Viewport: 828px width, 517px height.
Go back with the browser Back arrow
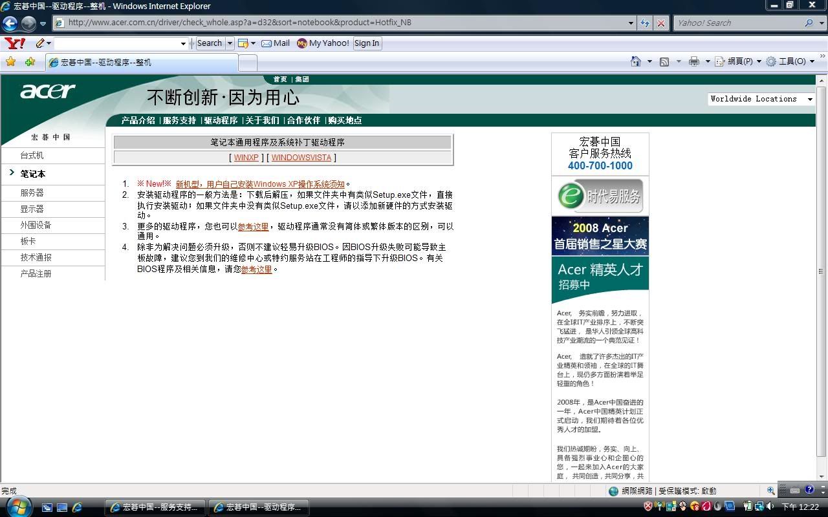10,24
